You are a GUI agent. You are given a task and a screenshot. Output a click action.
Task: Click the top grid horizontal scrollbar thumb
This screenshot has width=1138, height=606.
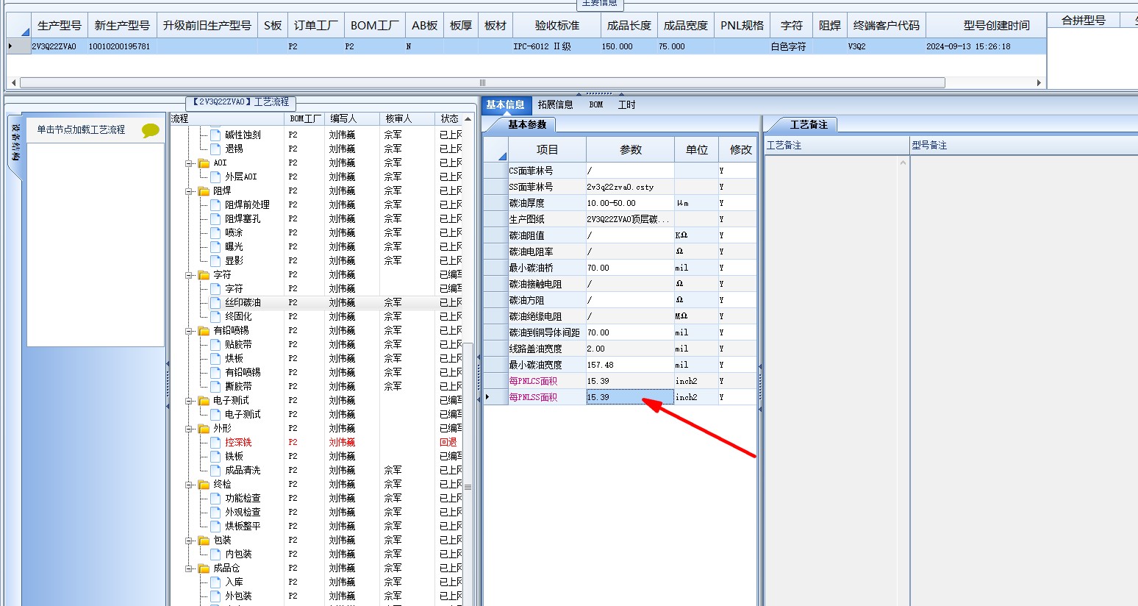482,83
